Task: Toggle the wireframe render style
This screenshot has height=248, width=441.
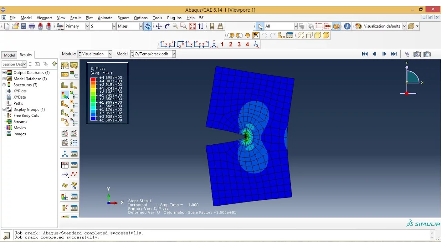Action: click(301, 35)
